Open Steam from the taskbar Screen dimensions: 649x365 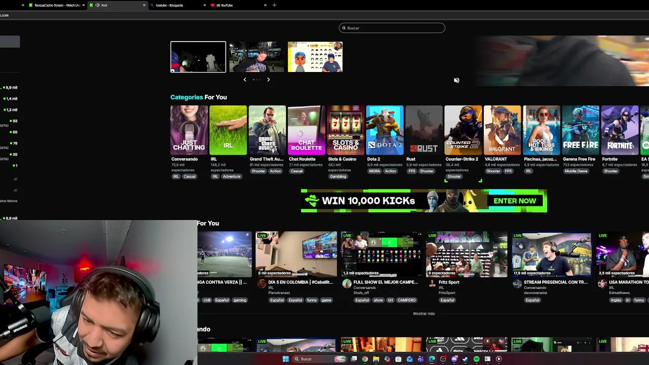pyautogui.click(x=465, y=359)
